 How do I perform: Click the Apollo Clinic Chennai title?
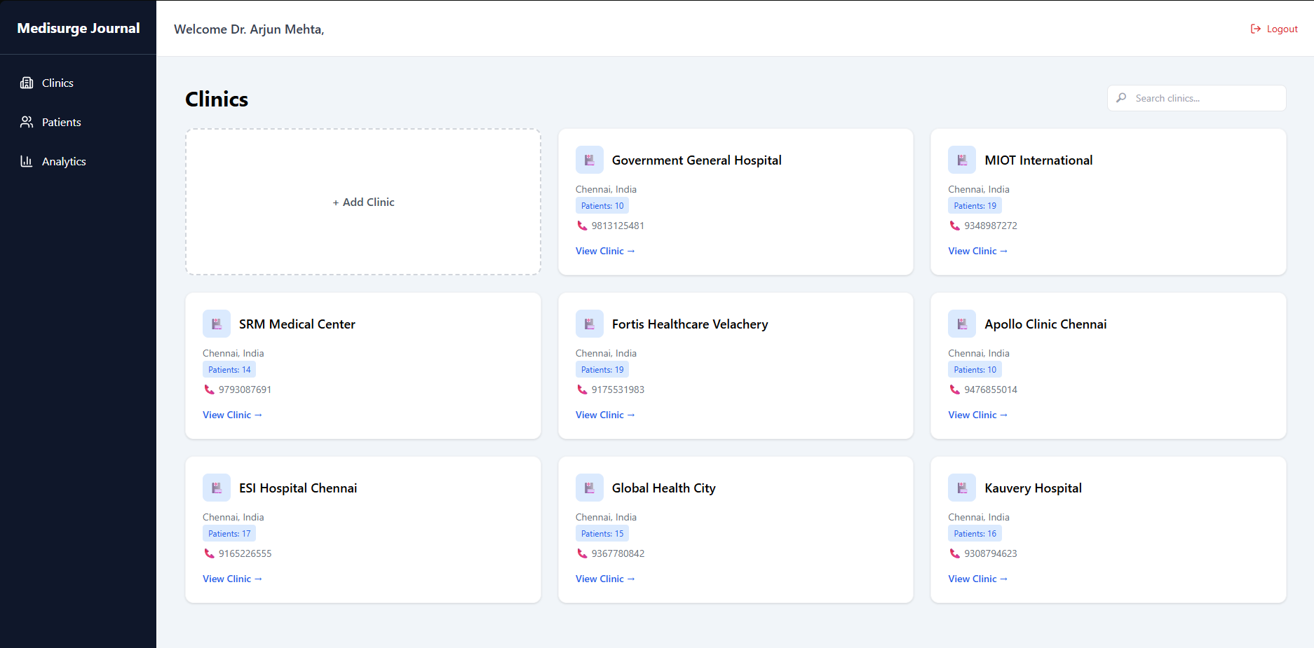pyautogui.click(x=1045, y=324)
